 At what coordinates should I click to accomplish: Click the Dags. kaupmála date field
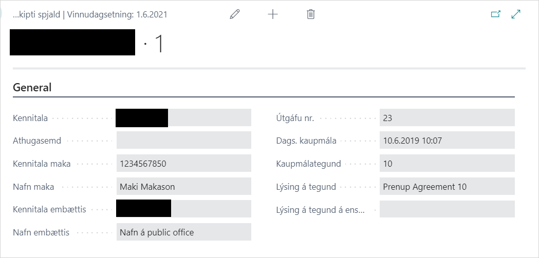coord(447,141)
